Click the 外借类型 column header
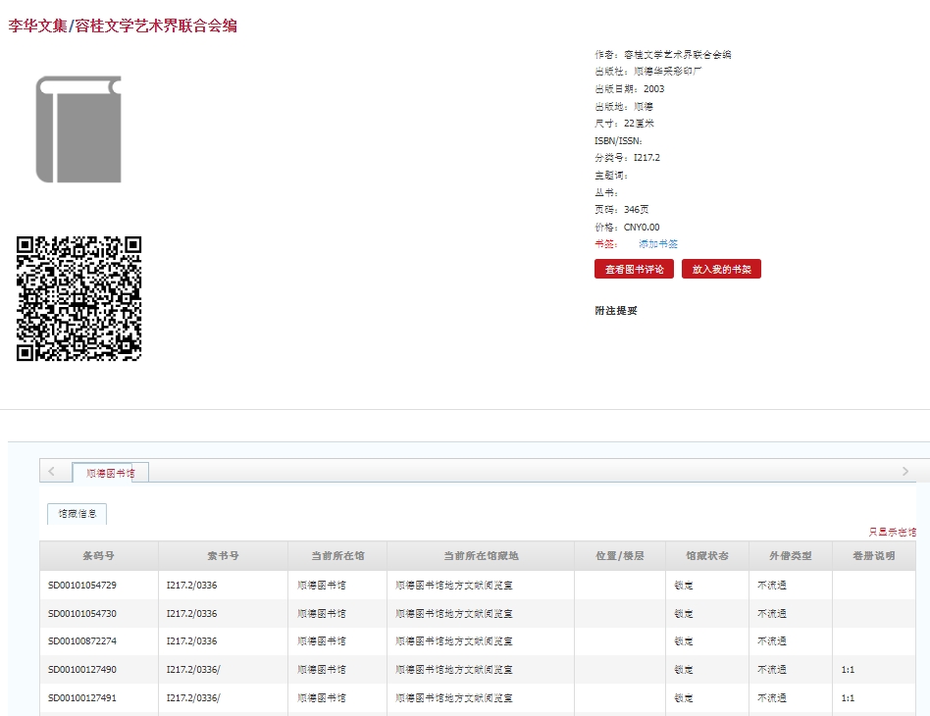Viewport: 930px width, 716px height. click(790, 556)
